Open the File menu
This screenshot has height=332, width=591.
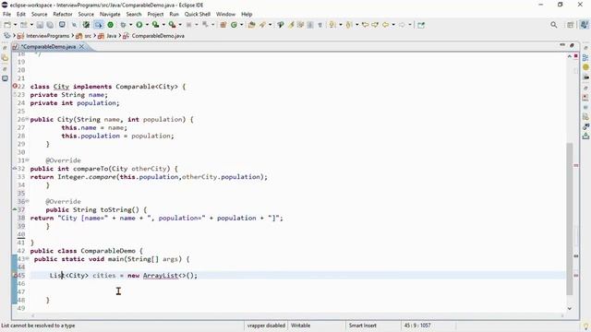pos(6,15)
